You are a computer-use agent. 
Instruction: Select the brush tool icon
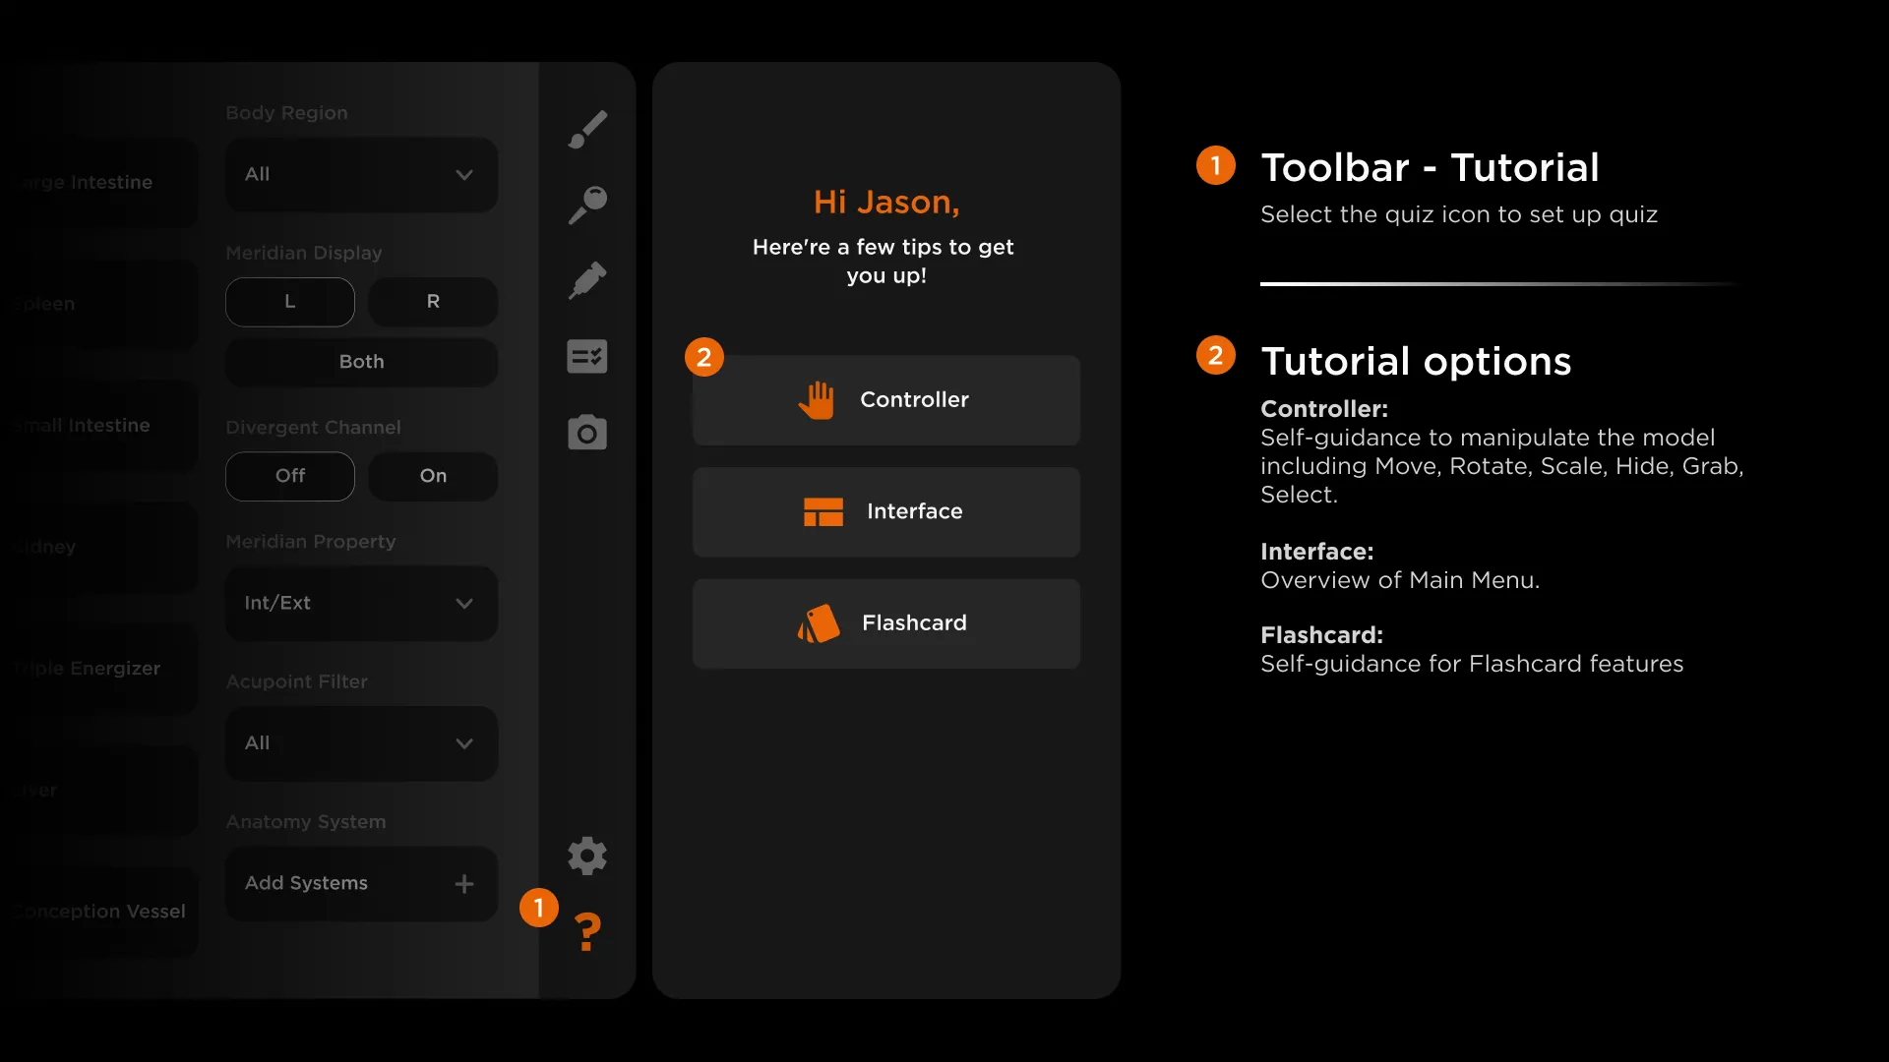(587, 129)
